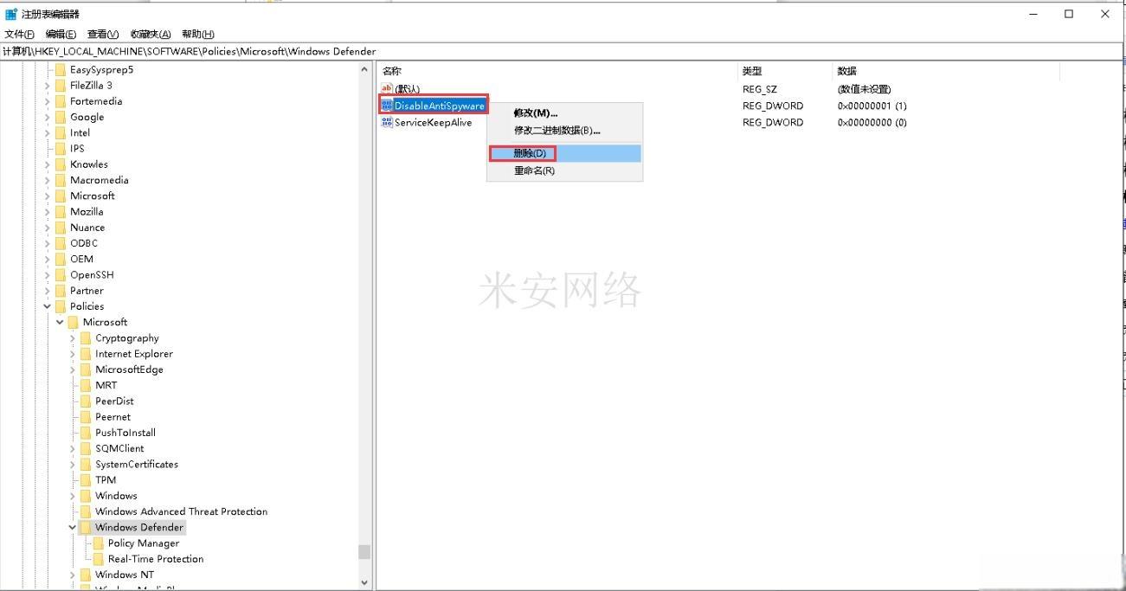Select the PeerDist key

114,401
